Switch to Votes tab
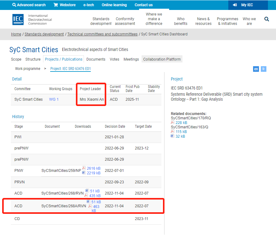This screenshot has width=276, height=239. [114, 59]
